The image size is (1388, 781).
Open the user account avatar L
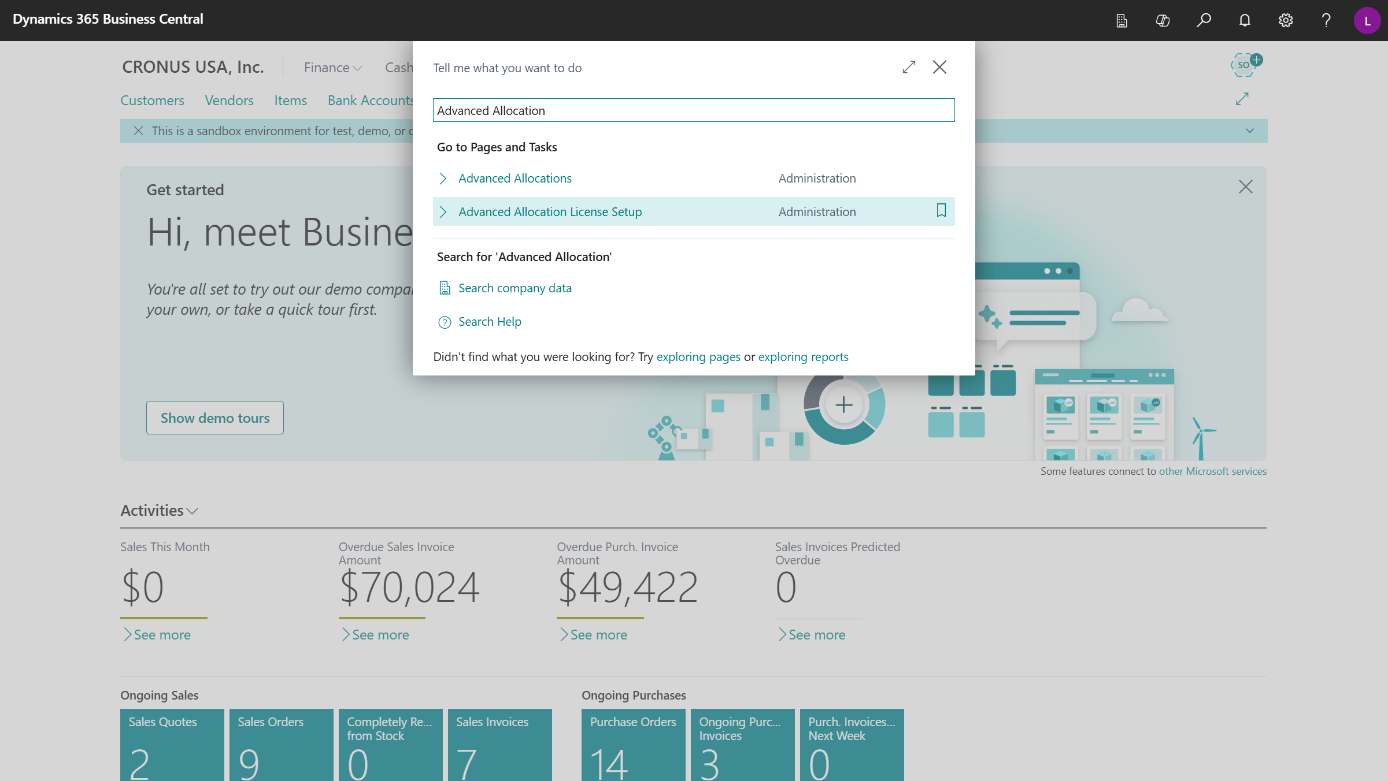[1367, 21]
